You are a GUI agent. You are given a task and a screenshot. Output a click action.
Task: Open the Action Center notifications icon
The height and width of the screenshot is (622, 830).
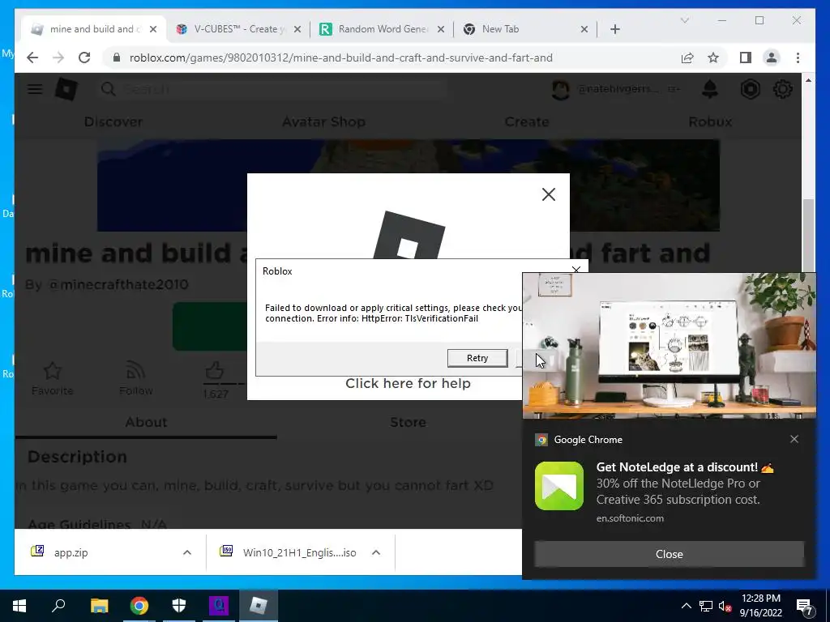tap(805, 607)
